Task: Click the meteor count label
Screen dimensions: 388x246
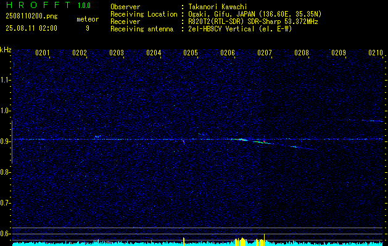Action: point(88,19)
